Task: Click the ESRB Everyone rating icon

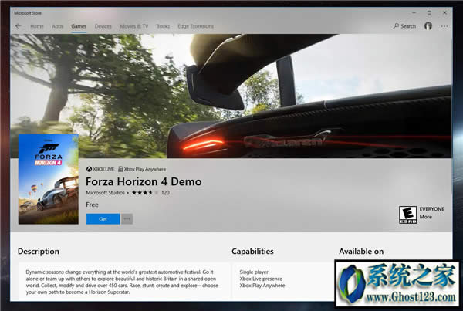Action: pyautogui.click(x=407, y=214)
